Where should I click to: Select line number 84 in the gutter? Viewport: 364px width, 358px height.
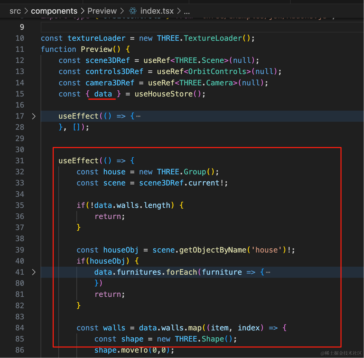[20, 328]
